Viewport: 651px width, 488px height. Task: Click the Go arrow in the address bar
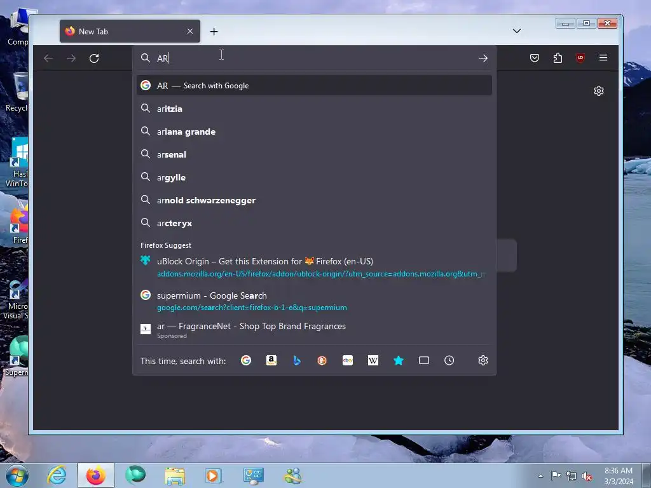483,58
